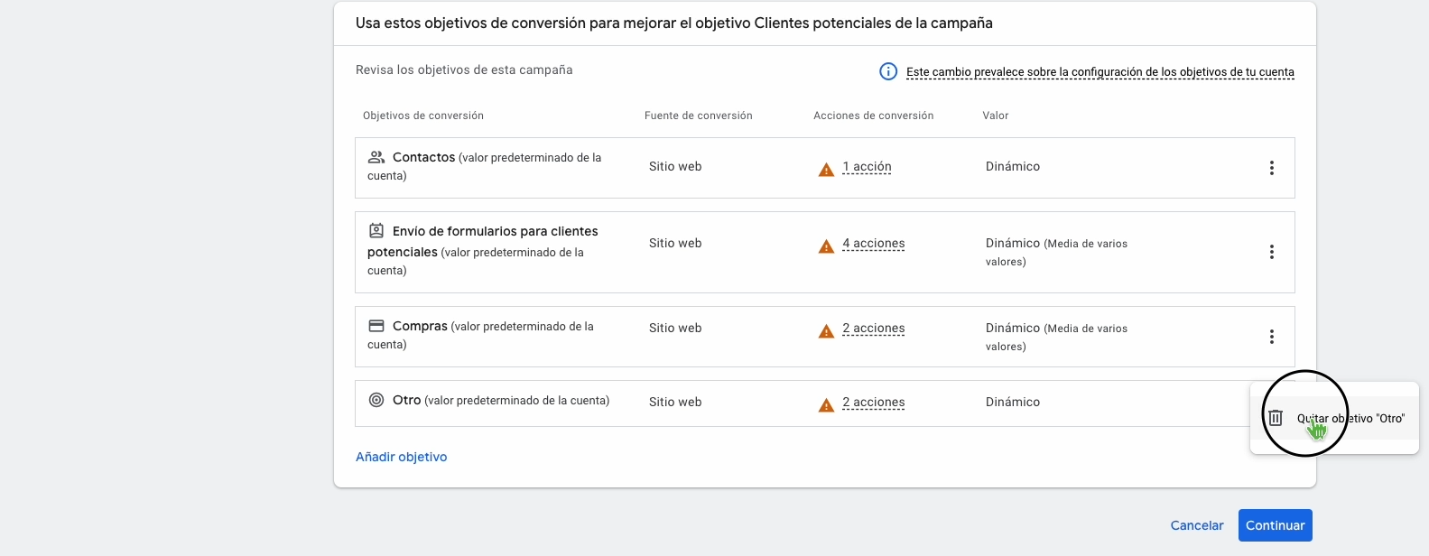The height and width of the screenshot is (556, 1429).
Task: Click the Cancelar button
Action: pos(1197,525)
